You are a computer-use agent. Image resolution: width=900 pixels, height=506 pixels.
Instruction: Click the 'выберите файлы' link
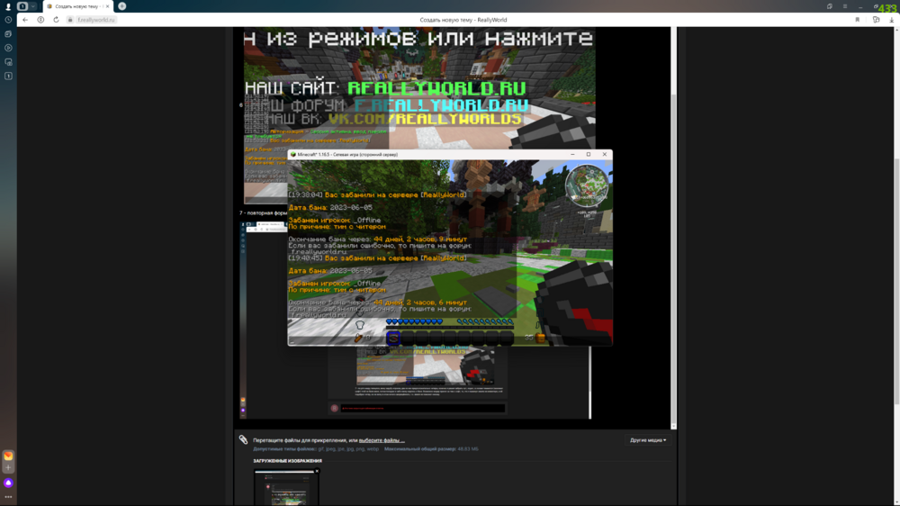[382, 440]
